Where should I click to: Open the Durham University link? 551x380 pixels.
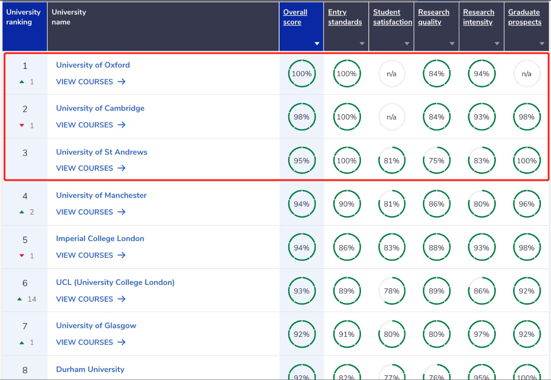click(90, 369)
